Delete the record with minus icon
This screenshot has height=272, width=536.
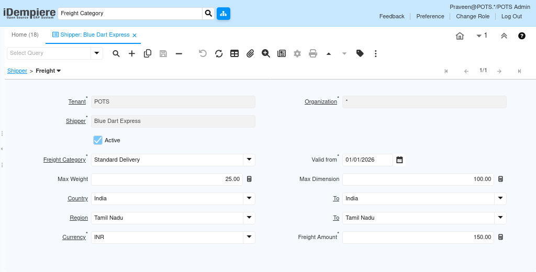coord(179,54)
